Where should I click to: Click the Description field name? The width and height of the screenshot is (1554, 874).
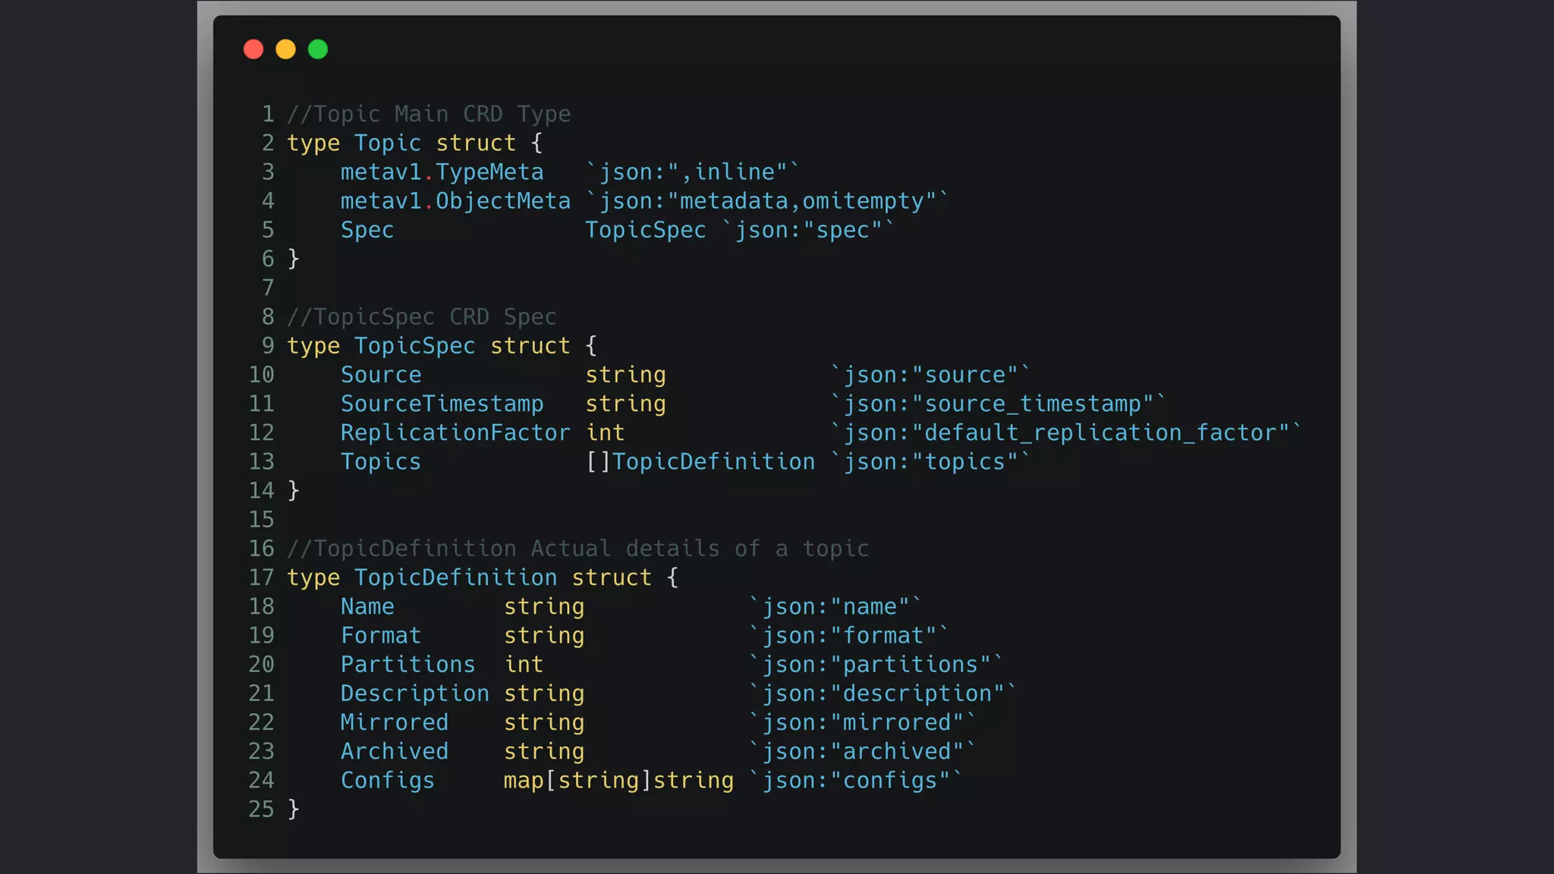414,693
